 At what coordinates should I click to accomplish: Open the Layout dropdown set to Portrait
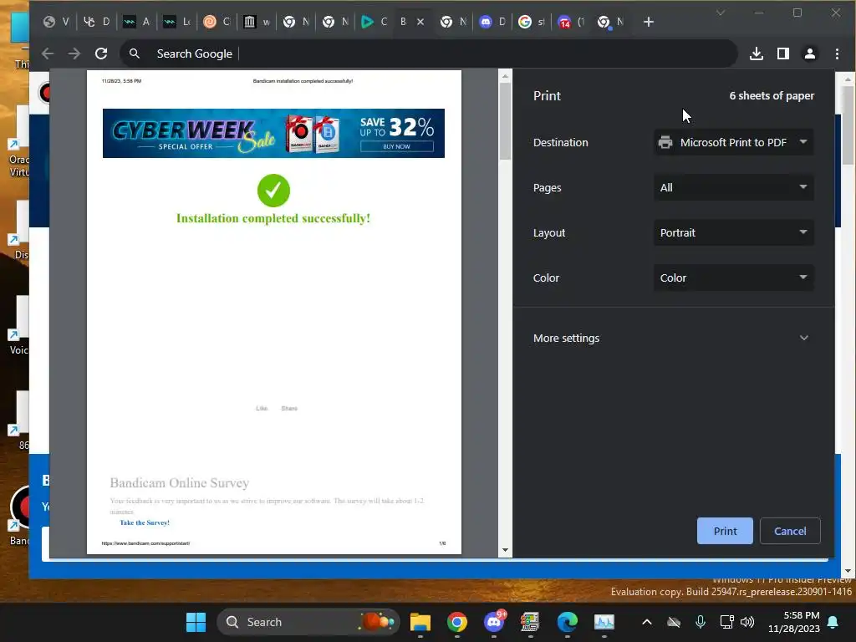point(733,232)
